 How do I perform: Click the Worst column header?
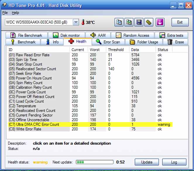click(97, 50)
